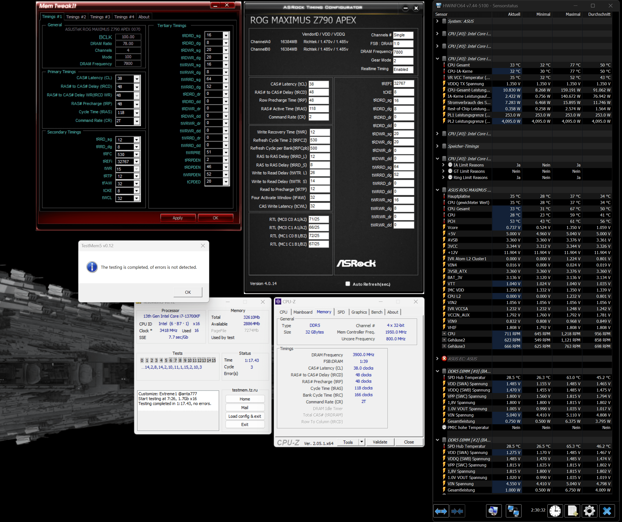622x522 pixels.
Task: Click the TestMem5 blue info icon
Action: (x=92, y=267)
